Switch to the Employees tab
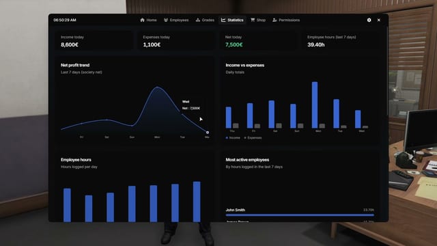Screen dimensions: 437x246 tap(176, 20)
